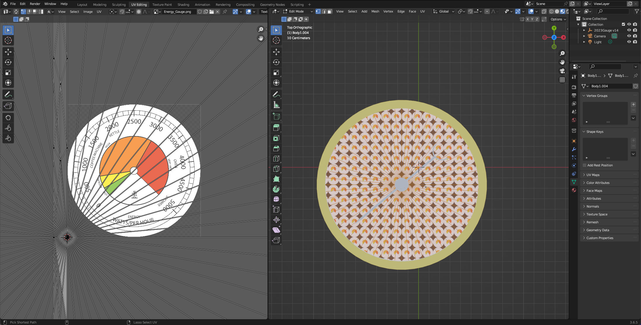Open Modifier properties wrench tab

(574, 149)
